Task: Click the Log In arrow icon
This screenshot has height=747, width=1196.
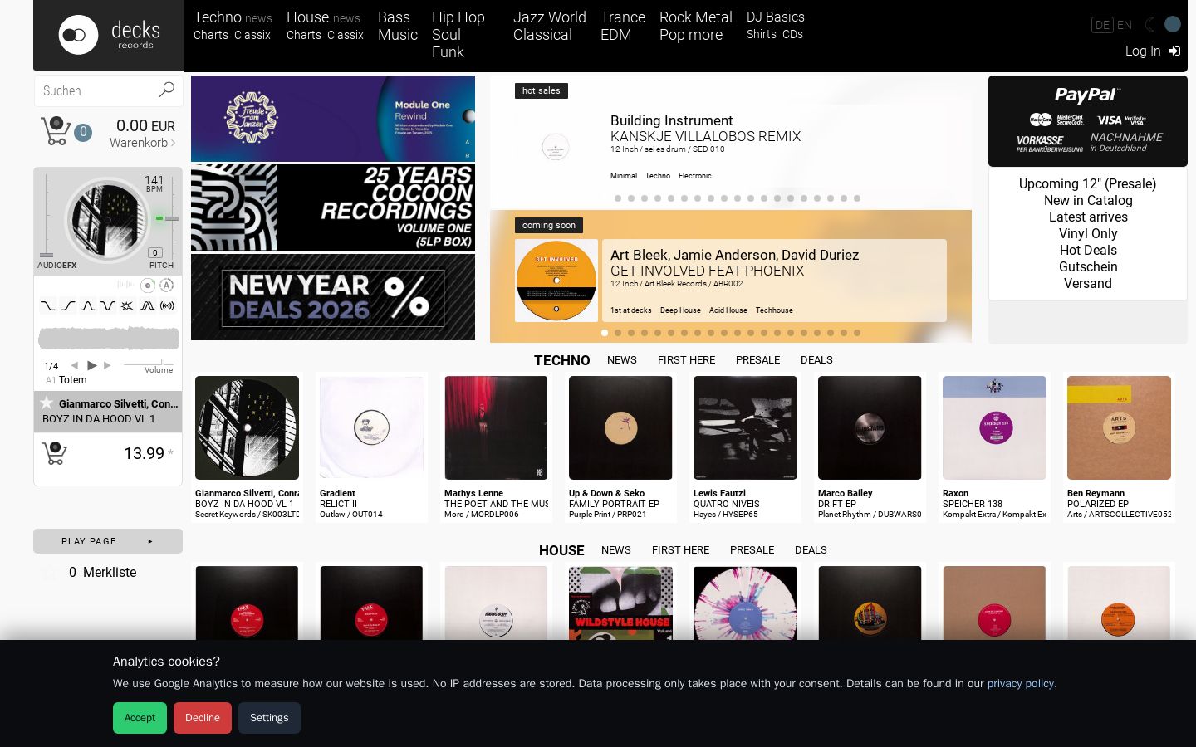Action: [x=1174, y=51]
